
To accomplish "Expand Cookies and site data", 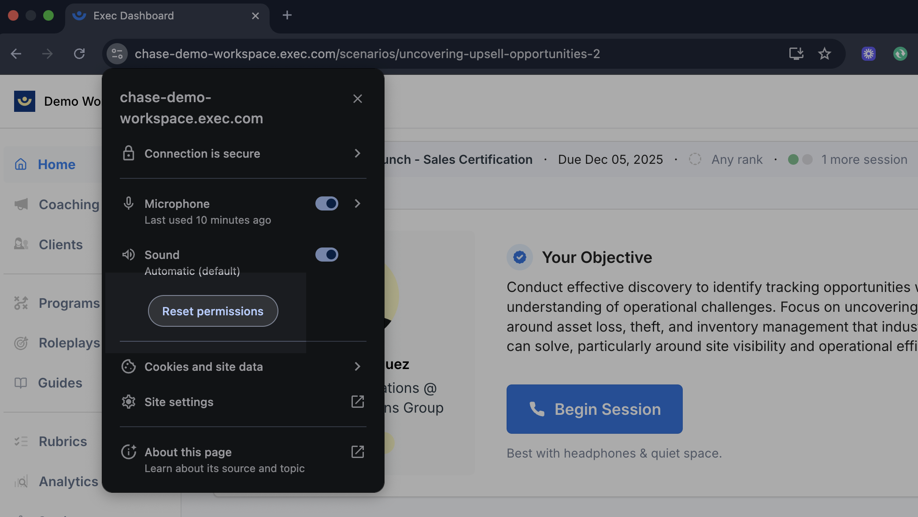I will point(357,366).
